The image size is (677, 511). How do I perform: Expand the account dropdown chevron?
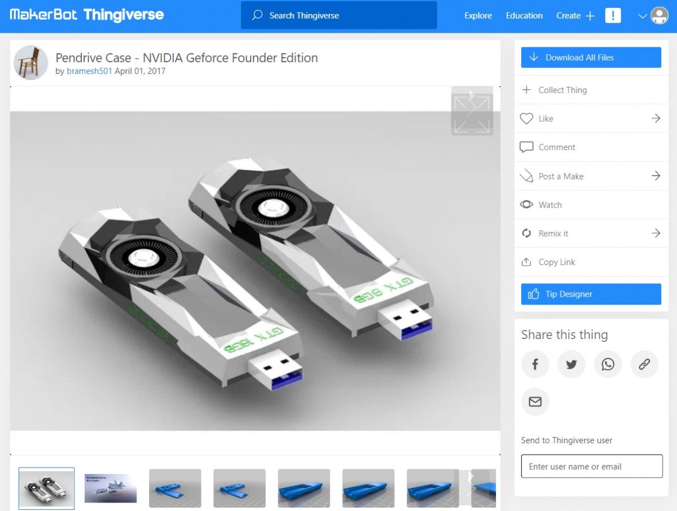tap(642, 16)
